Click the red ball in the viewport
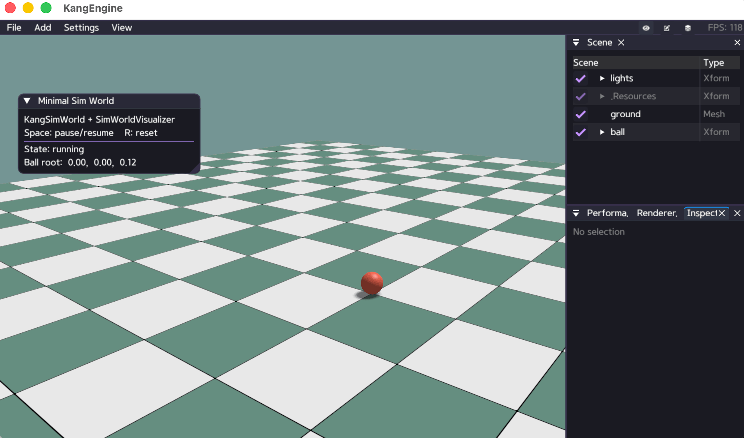Viewport: 744px width, 438px height. [x=372, y=283]
